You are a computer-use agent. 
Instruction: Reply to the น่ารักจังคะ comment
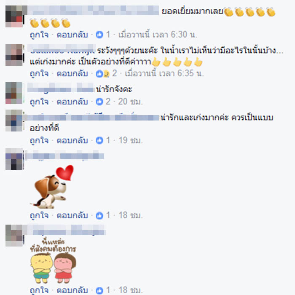pos(72,102)
